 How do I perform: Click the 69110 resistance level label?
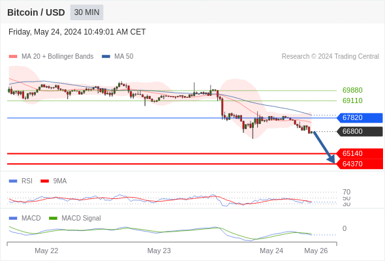pos(352,100)
